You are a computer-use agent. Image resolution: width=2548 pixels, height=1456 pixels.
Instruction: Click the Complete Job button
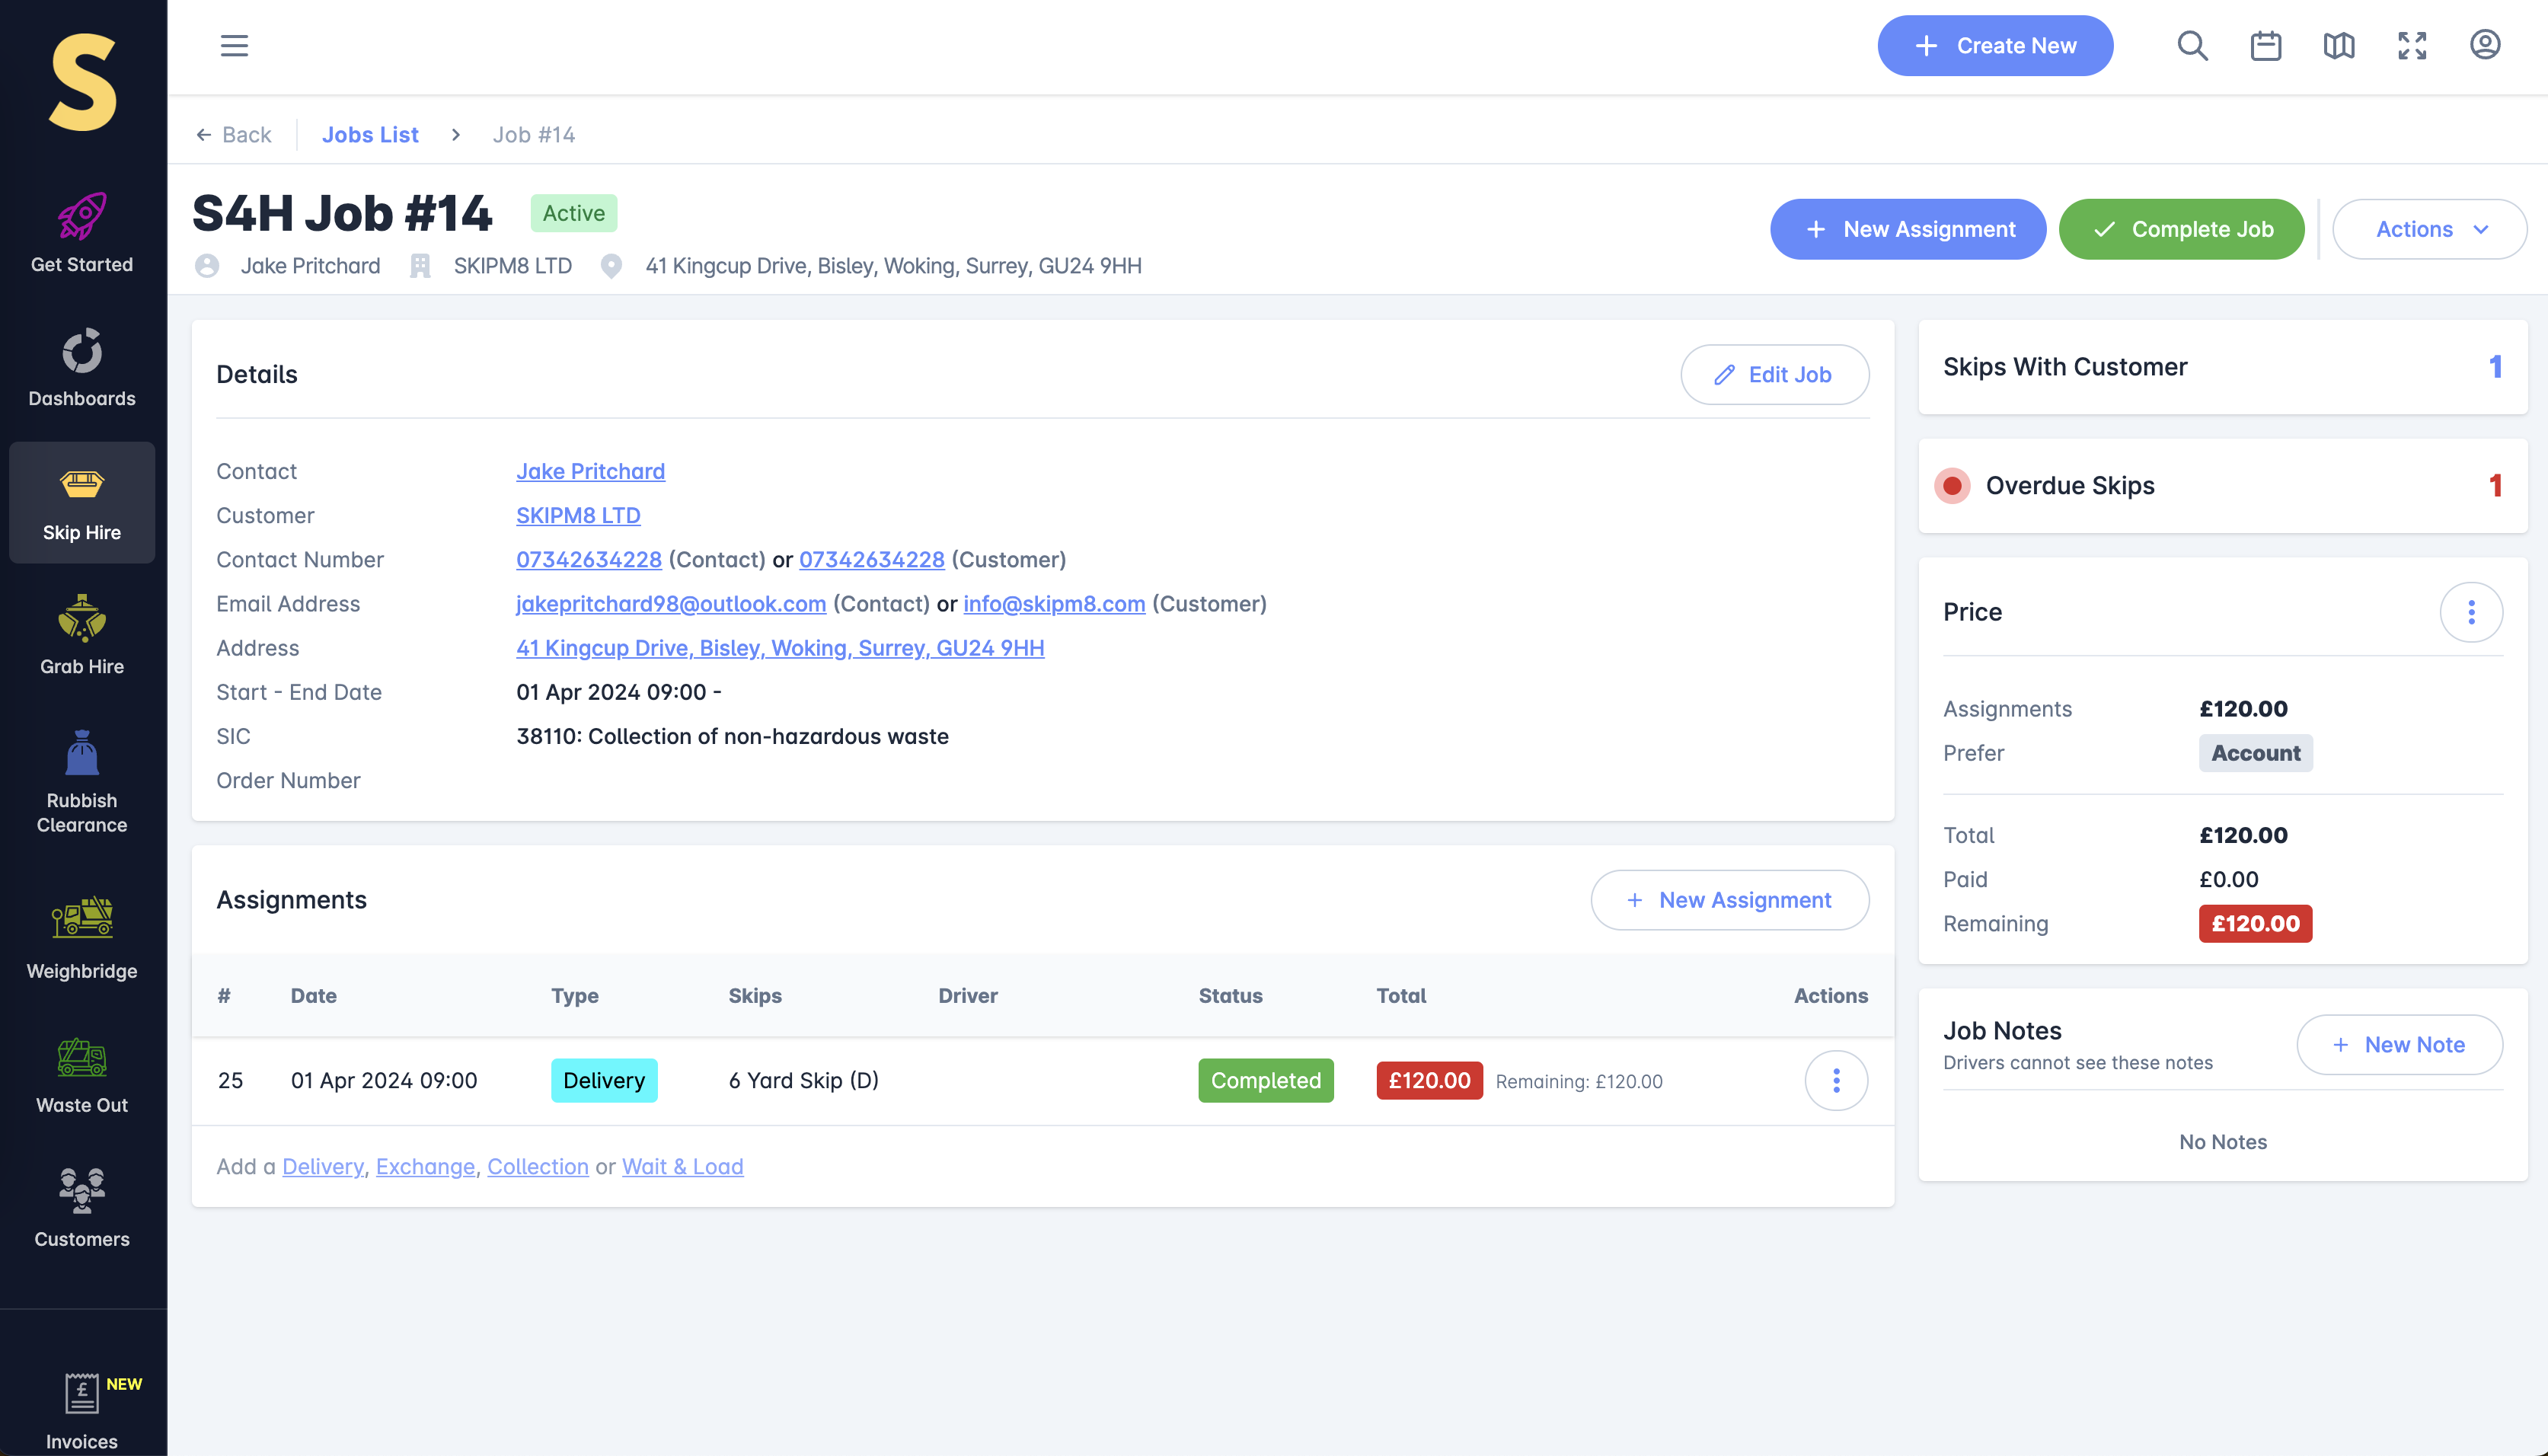[2181, 229]
